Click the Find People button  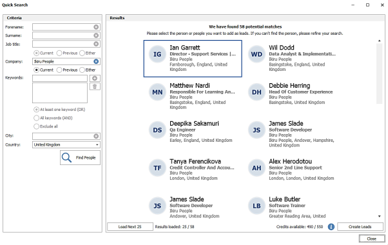coord(80,158)
